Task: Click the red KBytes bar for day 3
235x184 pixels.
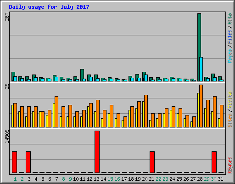Action: (x=28, y=162)
